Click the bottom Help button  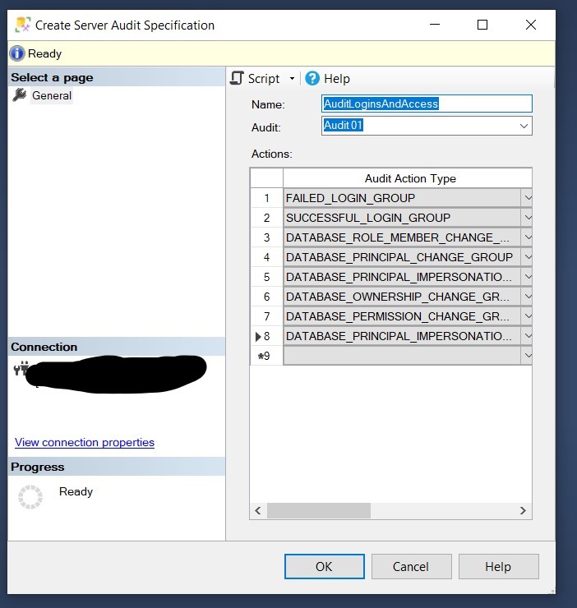pos(499,567)
